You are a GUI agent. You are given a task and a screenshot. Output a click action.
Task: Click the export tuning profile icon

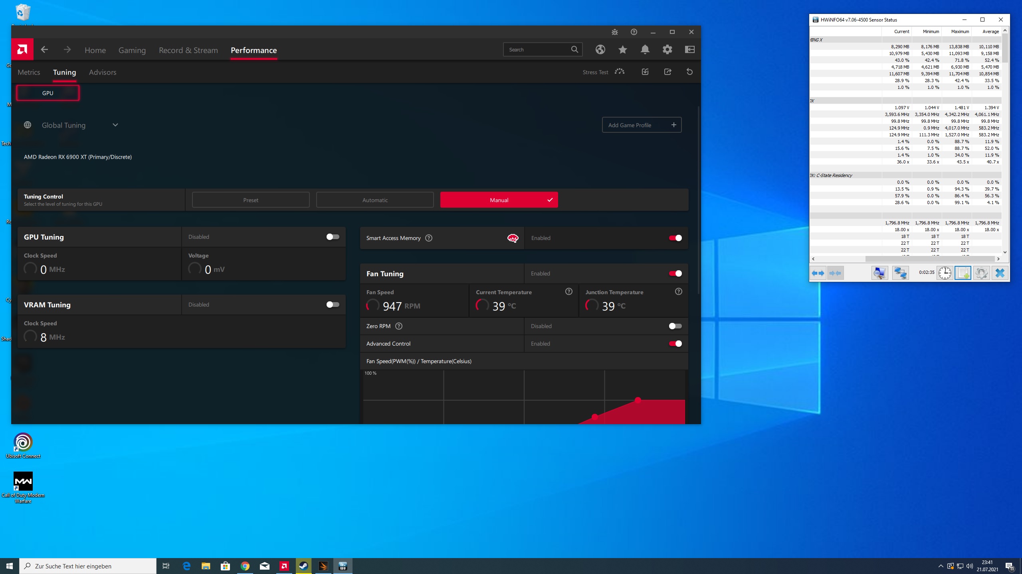667,72
